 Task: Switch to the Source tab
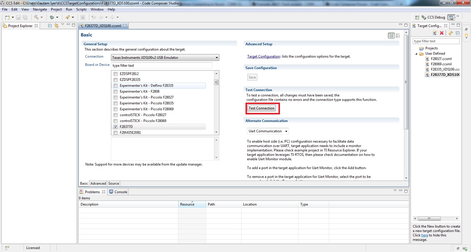point(114,183)
